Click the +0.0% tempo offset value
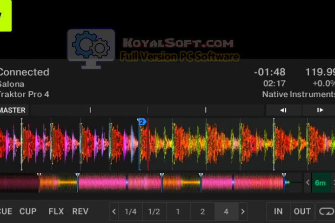Viewport: 335px width, 223px height. pos(324,84)
